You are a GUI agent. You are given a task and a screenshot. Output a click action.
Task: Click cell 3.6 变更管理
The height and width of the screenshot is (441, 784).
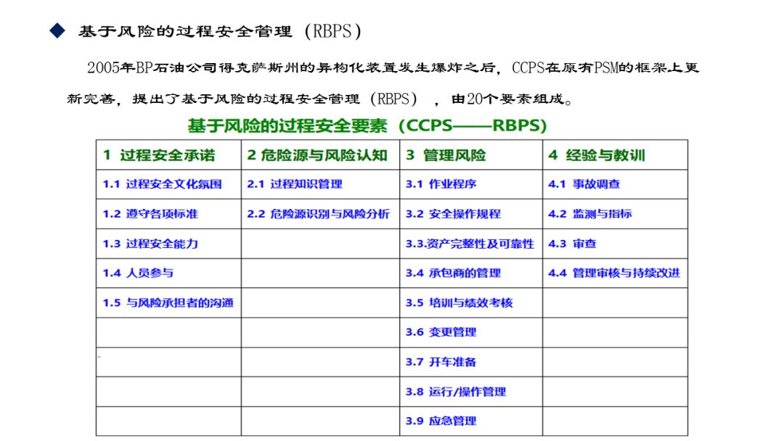tap(471, 332)
